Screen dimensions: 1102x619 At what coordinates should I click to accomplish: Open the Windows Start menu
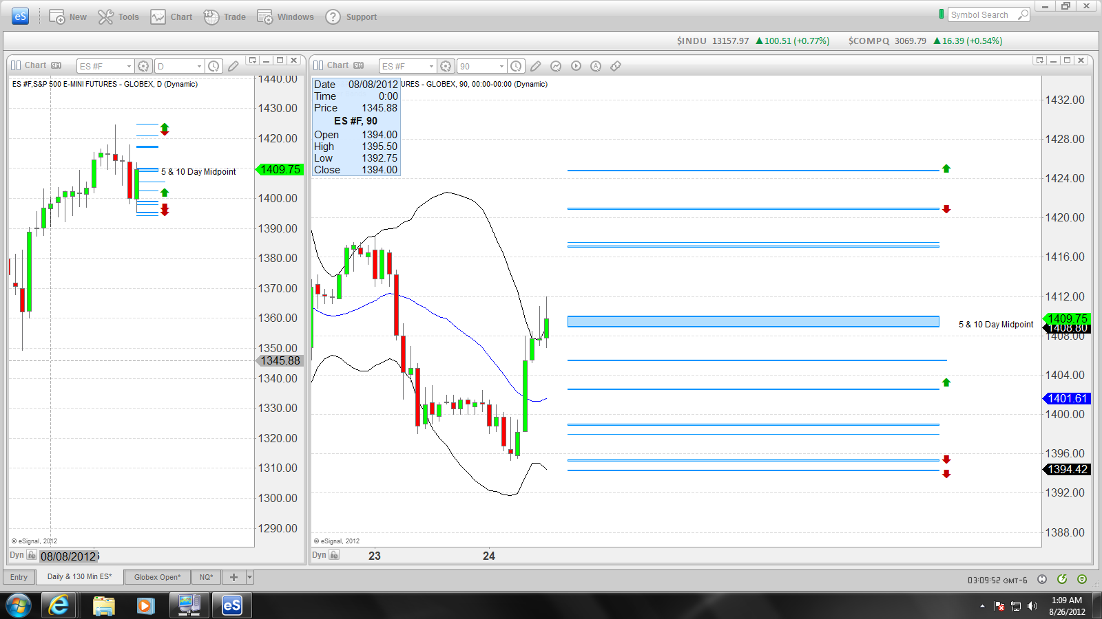point(19,605)
